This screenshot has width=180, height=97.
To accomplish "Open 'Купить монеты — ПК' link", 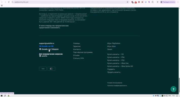I will pyautogui.click(x=116, y=54).
